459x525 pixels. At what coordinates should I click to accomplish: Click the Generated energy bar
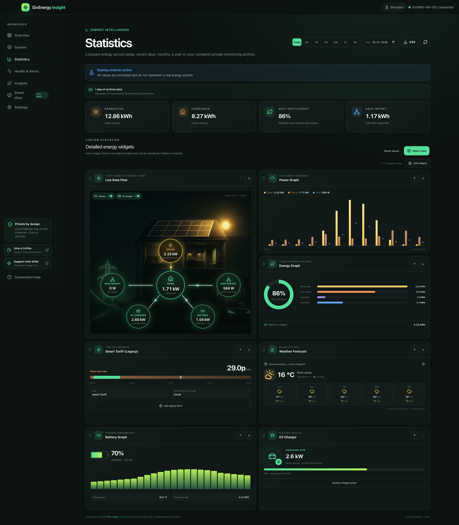coord(362,286)
